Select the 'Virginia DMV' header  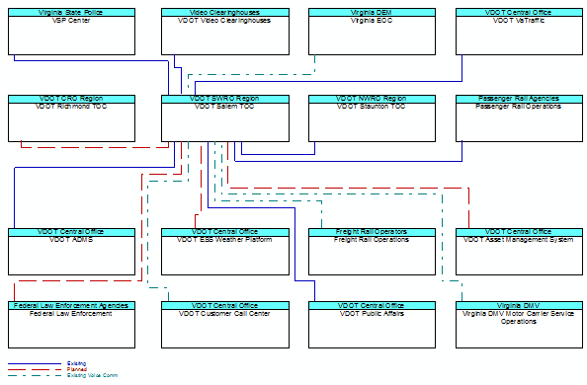click(519, 306)
